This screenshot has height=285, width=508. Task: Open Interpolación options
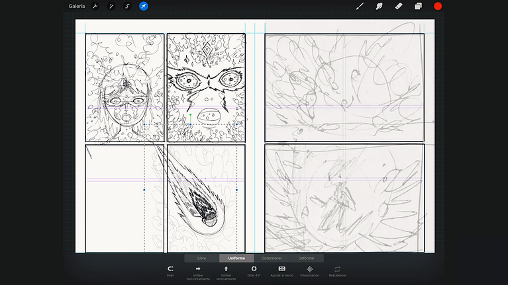click(x=309, y=270)
